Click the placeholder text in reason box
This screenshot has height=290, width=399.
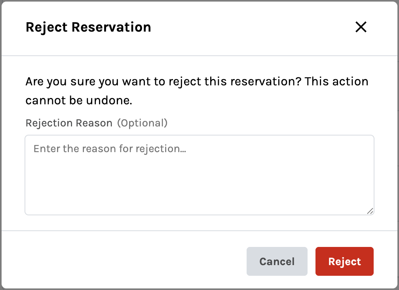pos(110,149)
